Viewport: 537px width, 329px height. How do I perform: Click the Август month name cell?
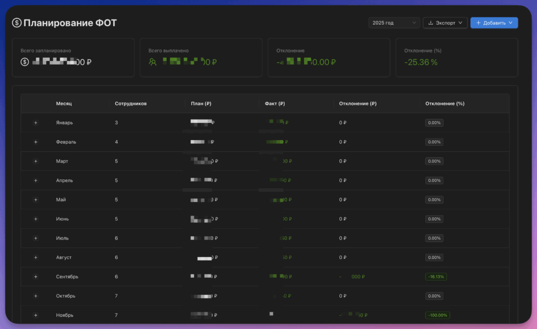[63, 257]
